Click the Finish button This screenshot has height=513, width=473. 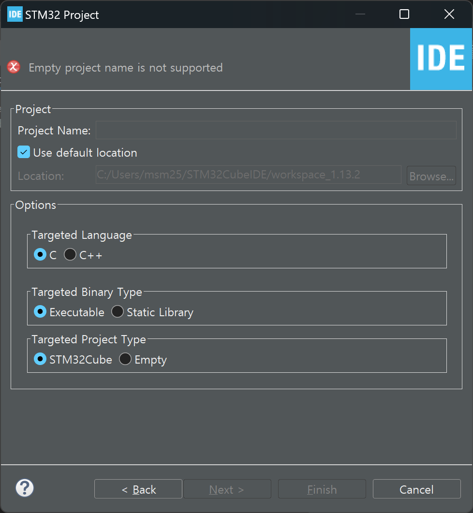click(322, 489)
